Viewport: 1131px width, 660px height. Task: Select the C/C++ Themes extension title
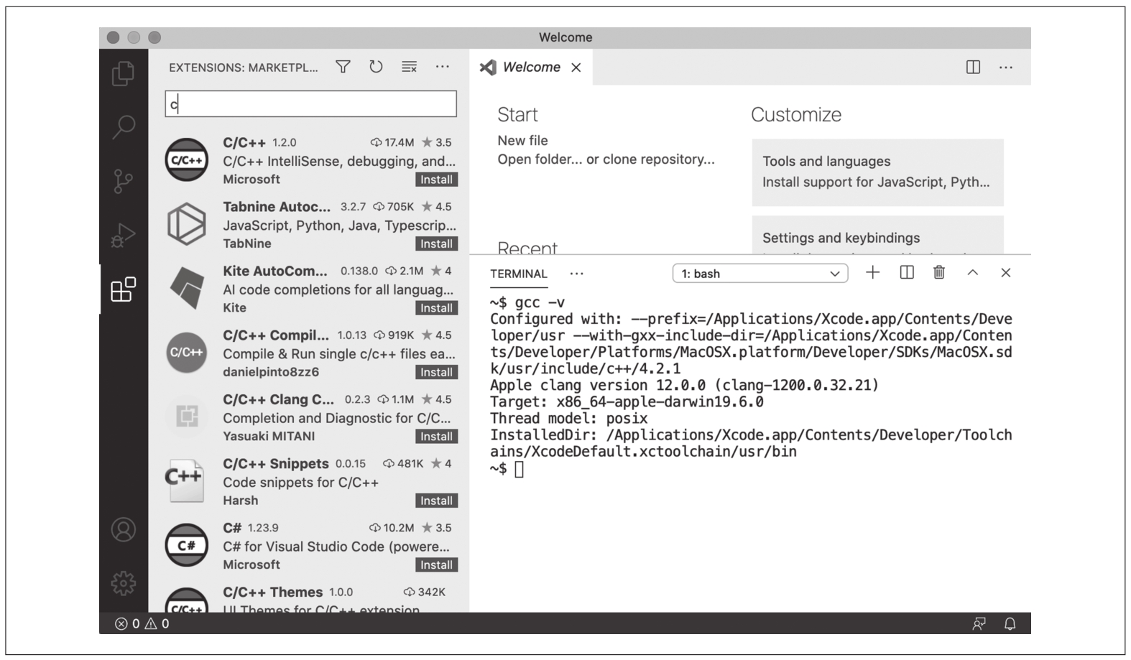[272, 592]
